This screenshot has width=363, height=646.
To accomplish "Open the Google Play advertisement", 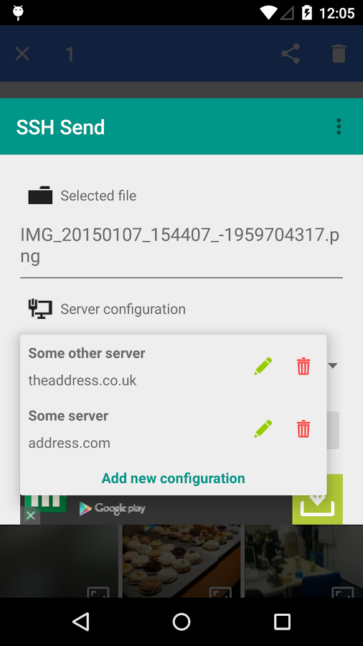I will pyautogui.click(x=156, y=510).
